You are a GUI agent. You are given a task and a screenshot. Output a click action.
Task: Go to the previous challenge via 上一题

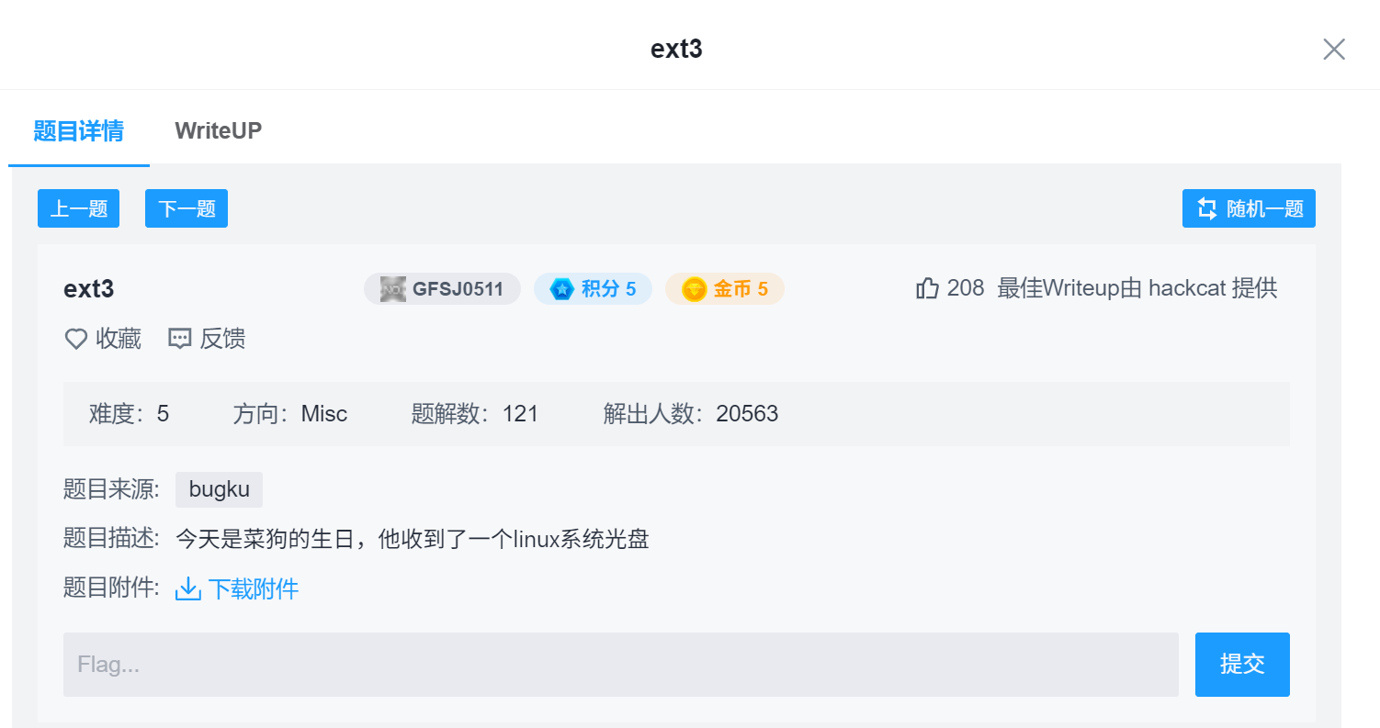point(78,207)
